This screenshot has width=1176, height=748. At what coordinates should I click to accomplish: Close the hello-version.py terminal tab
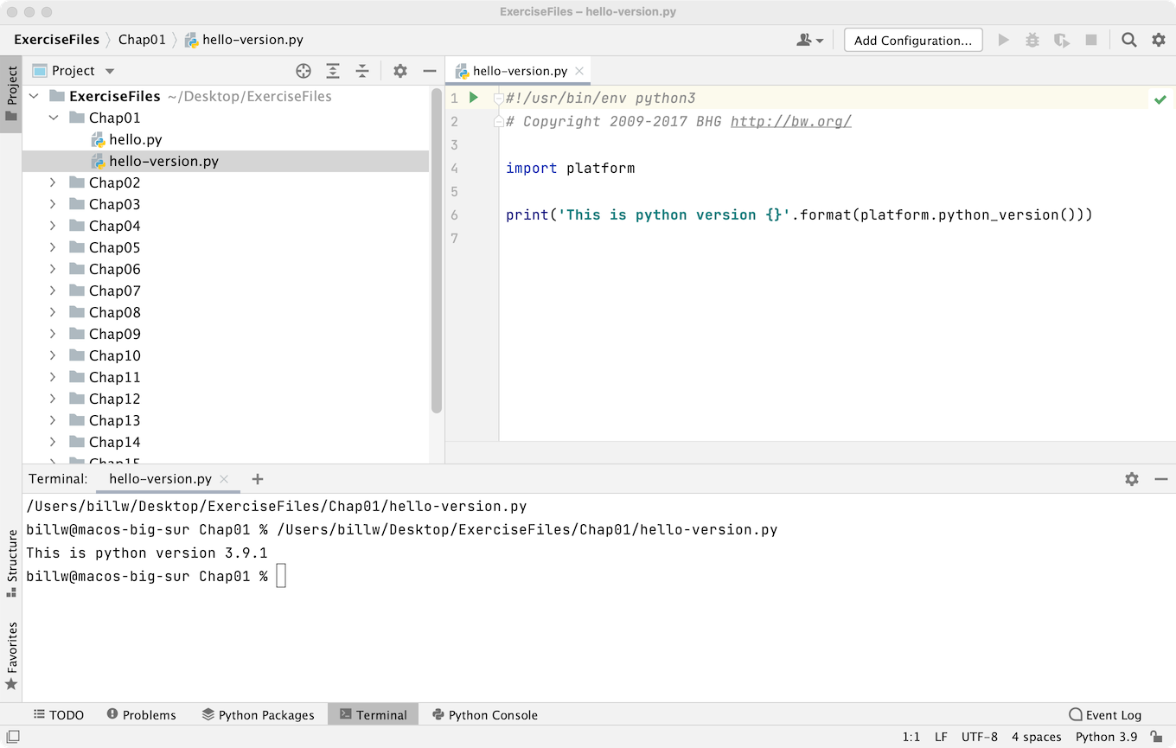(x=224, y=479)
